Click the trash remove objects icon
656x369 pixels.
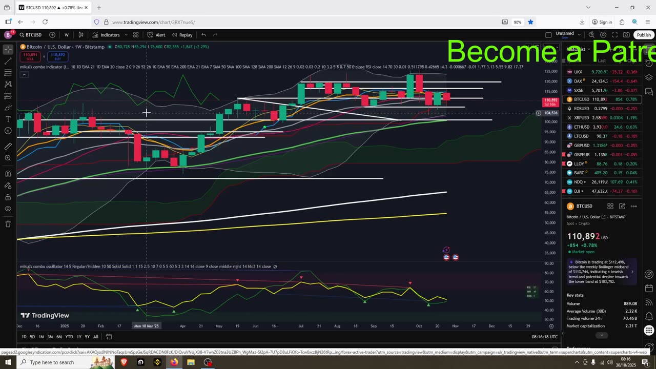click(x=8, y=224)
